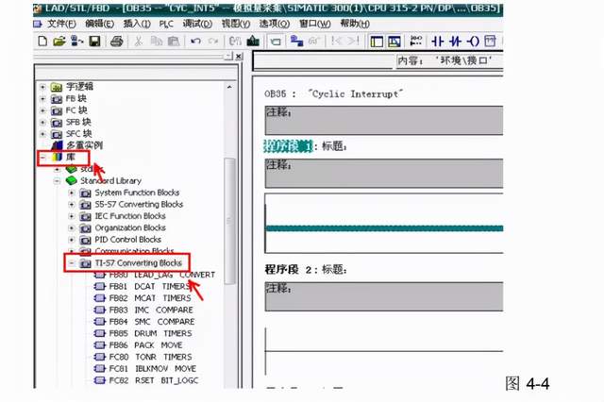The width and height of the screenshot is (604, 402).
Task: Click the tree scrollbar up arrow
Action: coord(229,88)
